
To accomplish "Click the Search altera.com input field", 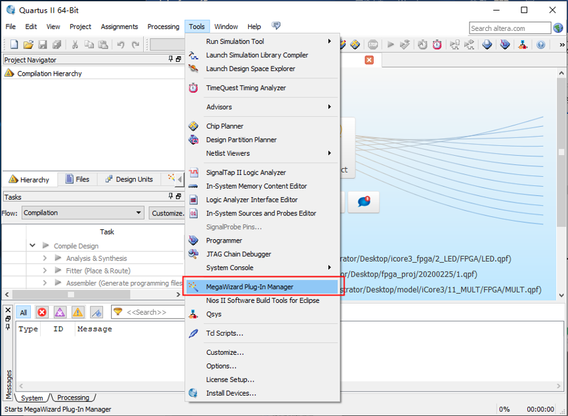I will click(x=510, y=28).
